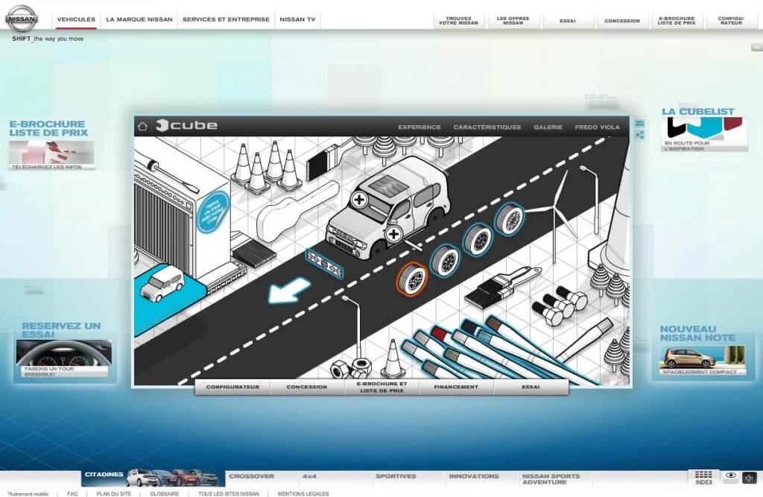Open CARACTÉRISTIQUES in cube menu
The height and width of the screenshot is (497, 763).
pyautogui.click(x=487, y=127)
